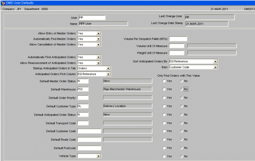This screenshot has height=161, width=255.
Task: Click the 'Only Find Orders with This Value' heading
Action: pos(178,76)
